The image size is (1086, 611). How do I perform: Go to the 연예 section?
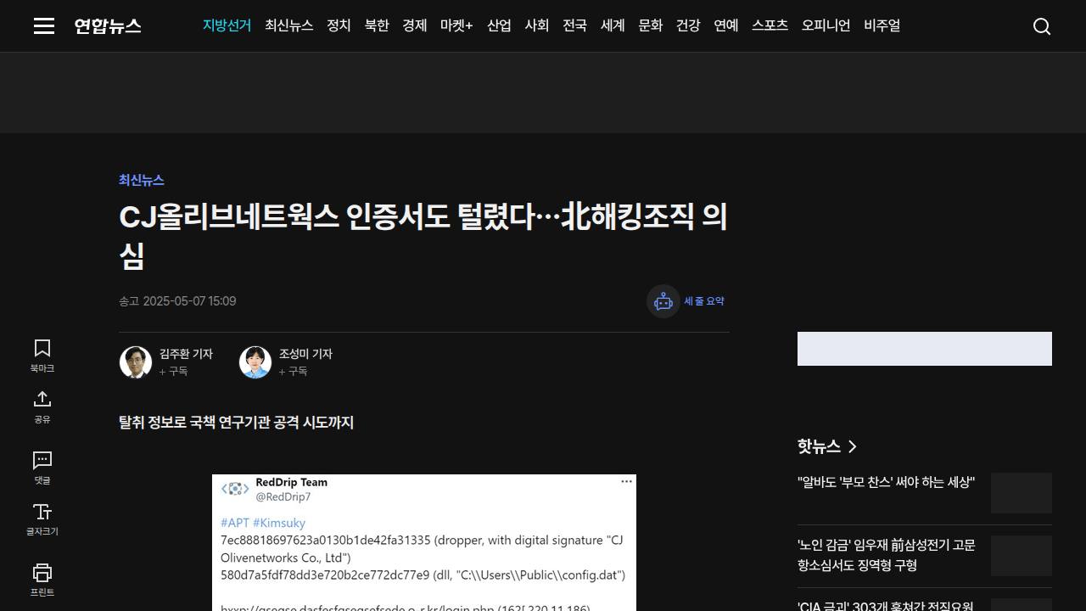726,25
